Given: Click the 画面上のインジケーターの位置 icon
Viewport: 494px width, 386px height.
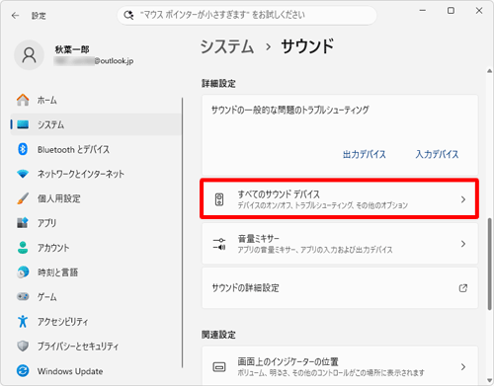Looking at the screenshot, I should point(219,366).
